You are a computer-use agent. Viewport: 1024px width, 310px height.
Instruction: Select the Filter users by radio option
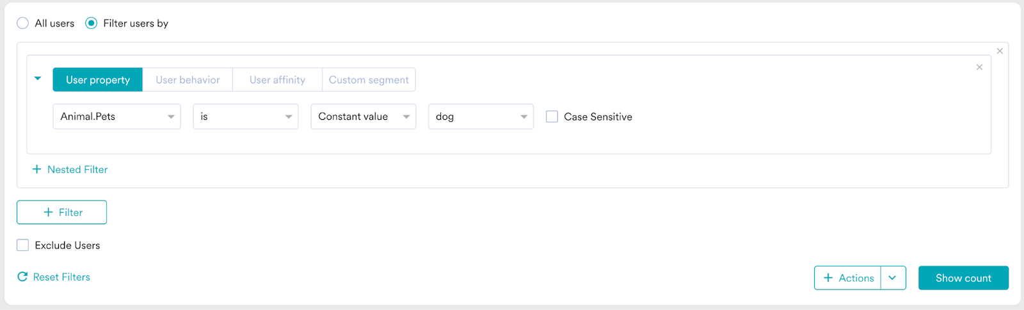92,23
